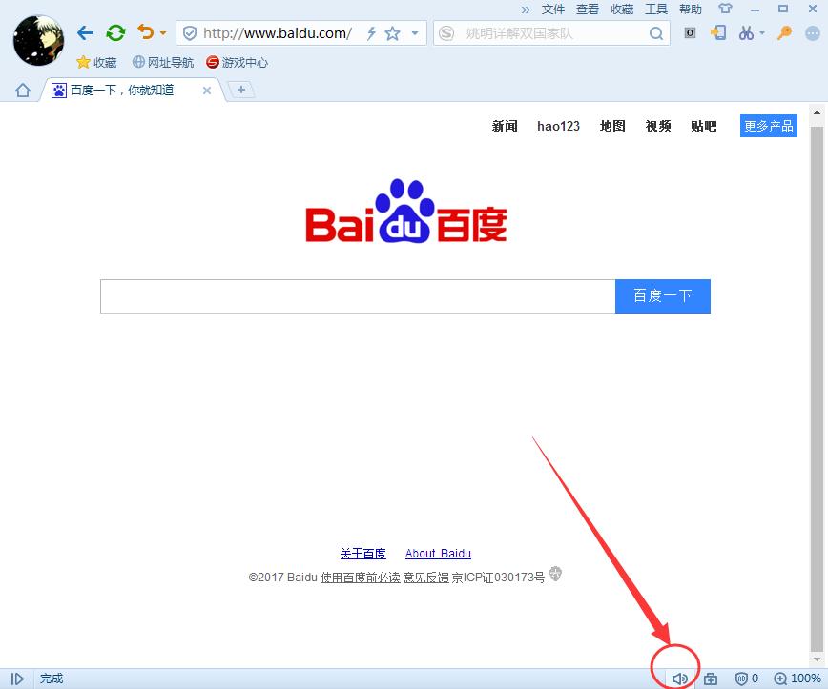This screenshot has width=828, height=689.
Task: Open the 100% zoom level menu
Action: point(797,679)
